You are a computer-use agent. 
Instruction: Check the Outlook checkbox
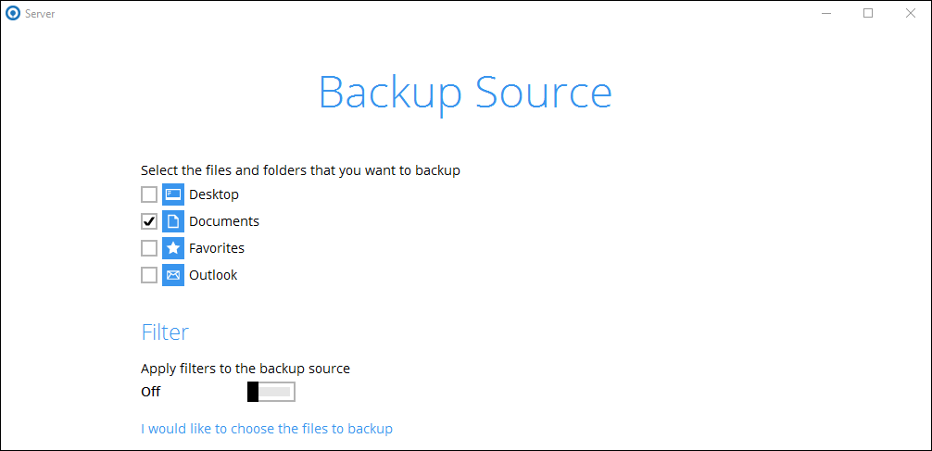149,275
